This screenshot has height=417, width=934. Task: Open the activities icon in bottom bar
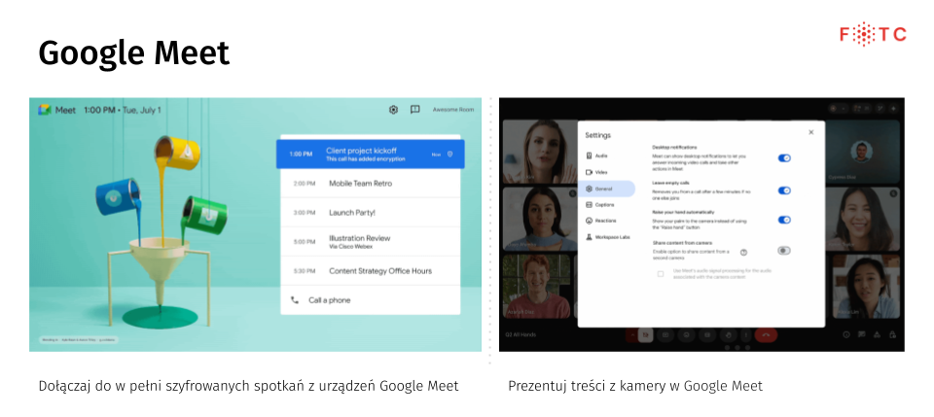point(877,335)
